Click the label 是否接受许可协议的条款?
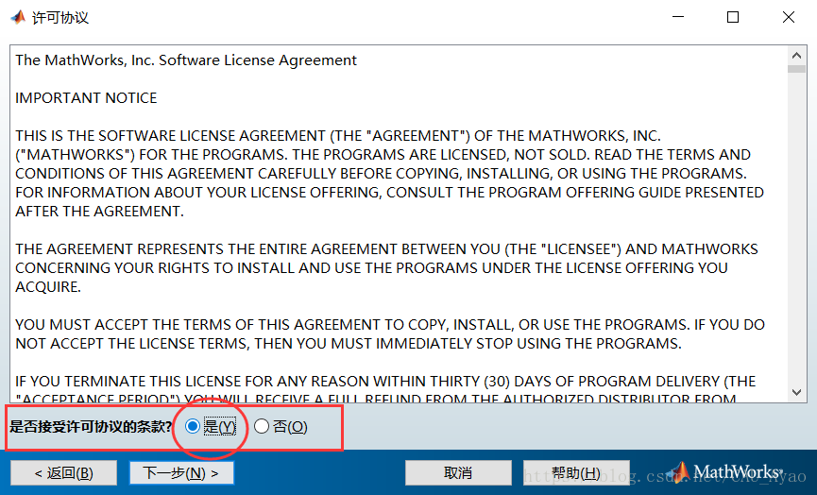This screenshot has width=817, height=495. coord(91,427)
